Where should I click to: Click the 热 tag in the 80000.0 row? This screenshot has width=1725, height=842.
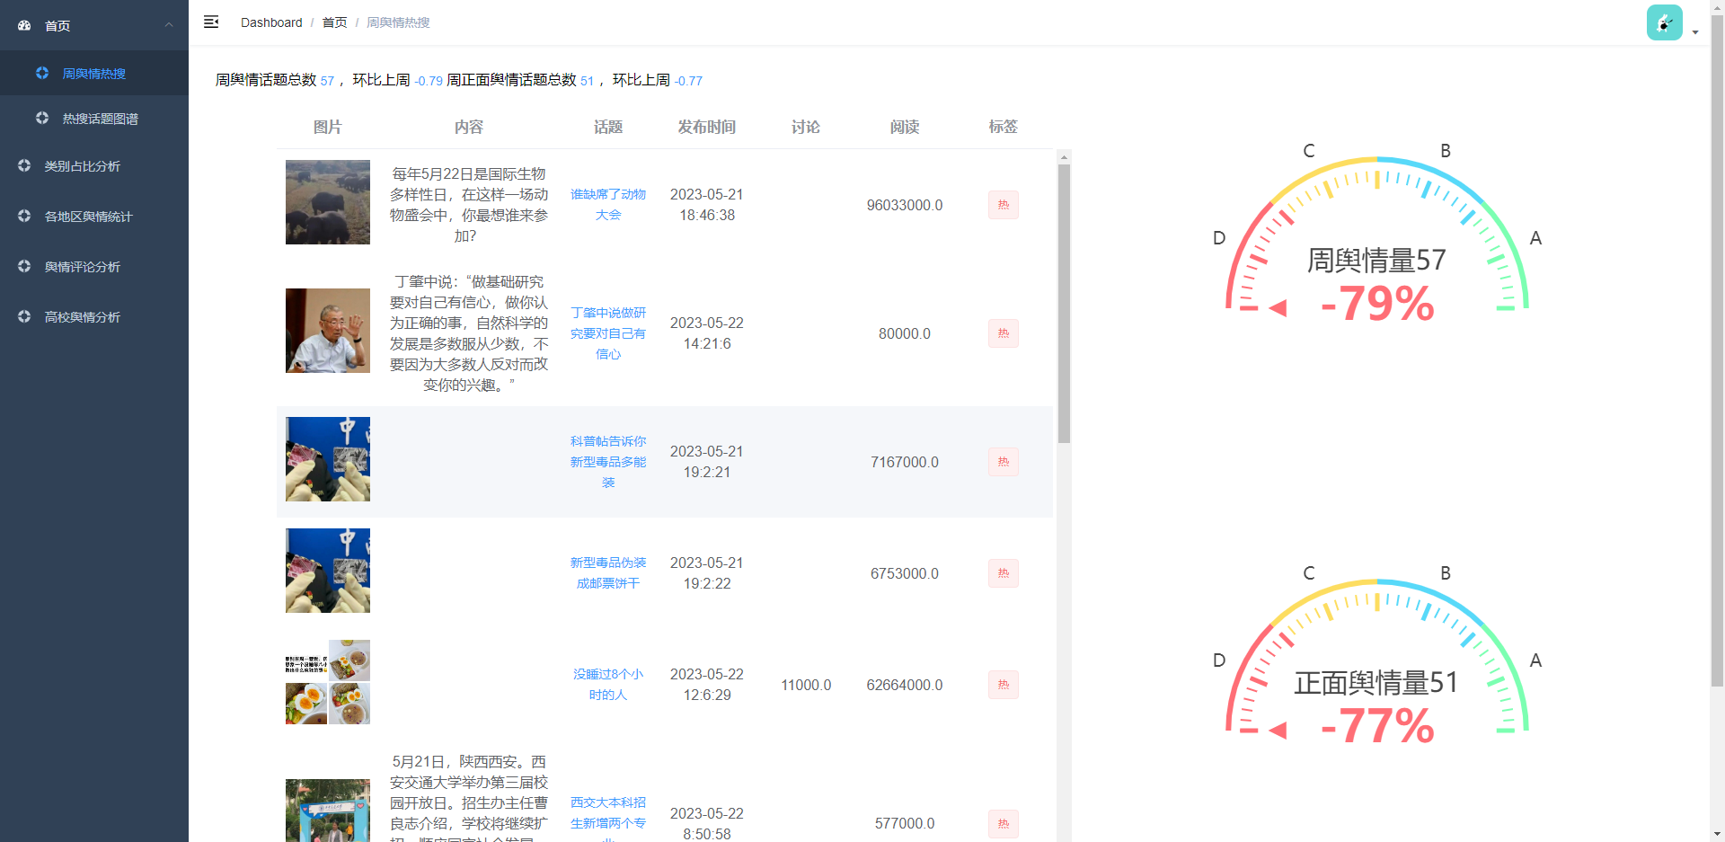(x=1004, y=333)
